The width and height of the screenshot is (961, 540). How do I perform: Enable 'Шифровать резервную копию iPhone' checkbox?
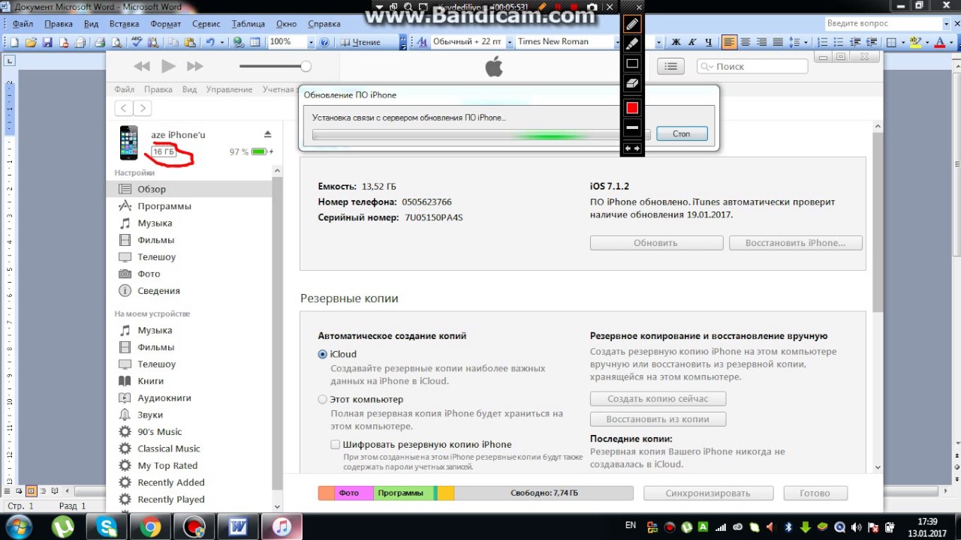tap(336, 445)
